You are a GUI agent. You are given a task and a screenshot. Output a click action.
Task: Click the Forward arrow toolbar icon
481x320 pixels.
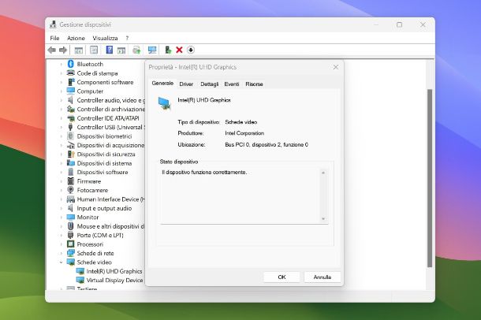point(63,50)
